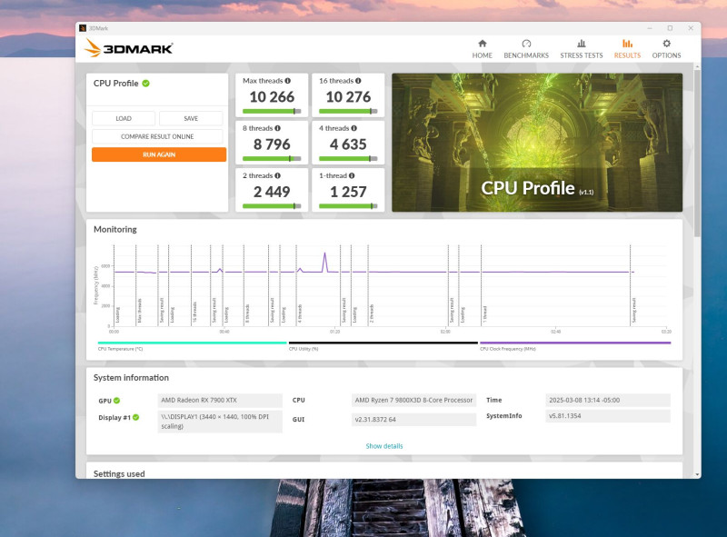Open the Results bar chart icon

(627, 44)
